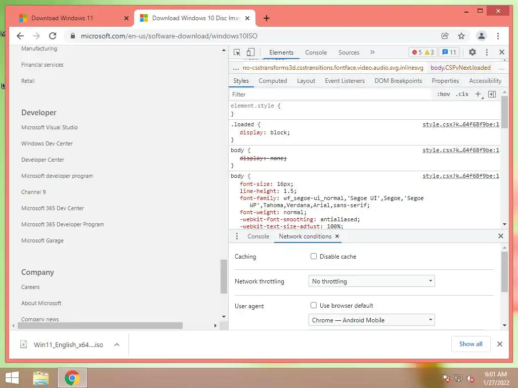The height and width of the screenshot is (388, 518).
Task: Open the Network throttling dropdown
Action: pos(372,281)
